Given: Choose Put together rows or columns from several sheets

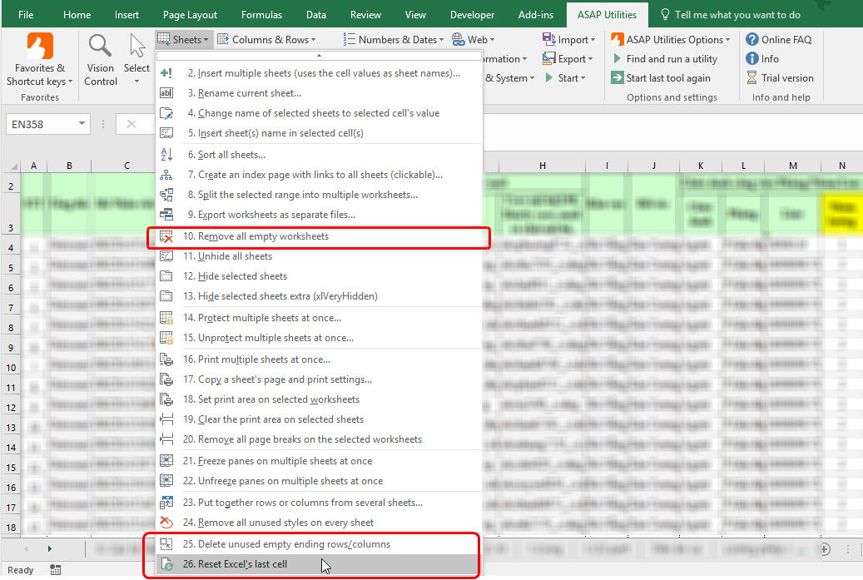Looking at the screenshot, I should pyautogui.click(x=319, y=503).
